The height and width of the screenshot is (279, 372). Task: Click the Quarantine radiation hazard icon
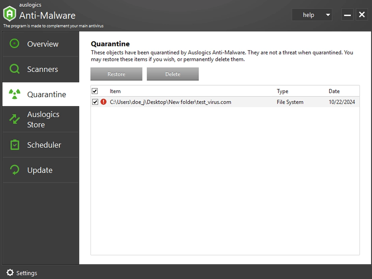point(15,94)
